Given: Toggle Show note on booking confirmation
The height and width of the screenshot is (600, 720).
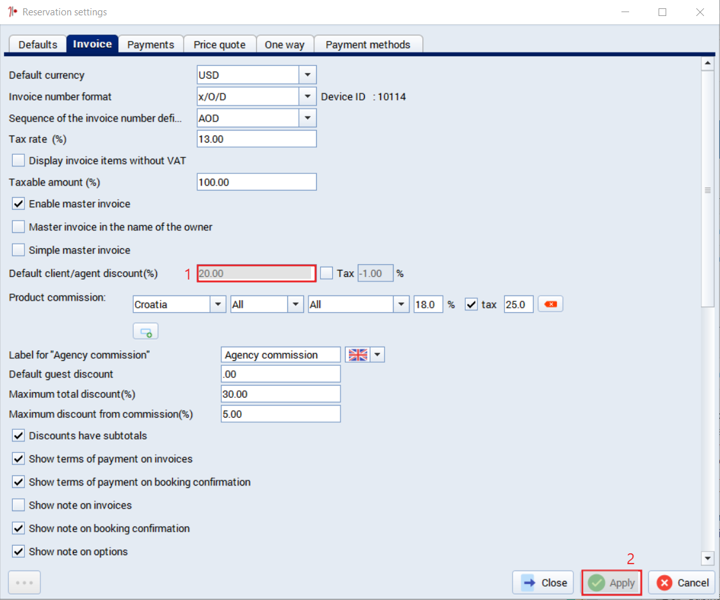Looking at the screenshot, I should click(x=19, y=528).
